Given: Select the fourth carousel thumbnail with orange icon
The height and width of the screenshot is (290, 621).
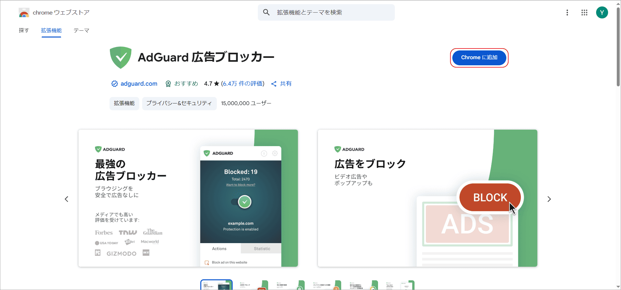Looking at the screenshot, I should click(326, 285).
